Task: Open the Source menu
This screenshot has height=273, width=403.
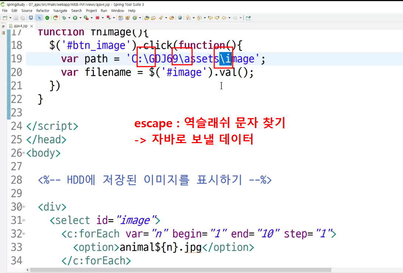Action: (x=27, y=11)
